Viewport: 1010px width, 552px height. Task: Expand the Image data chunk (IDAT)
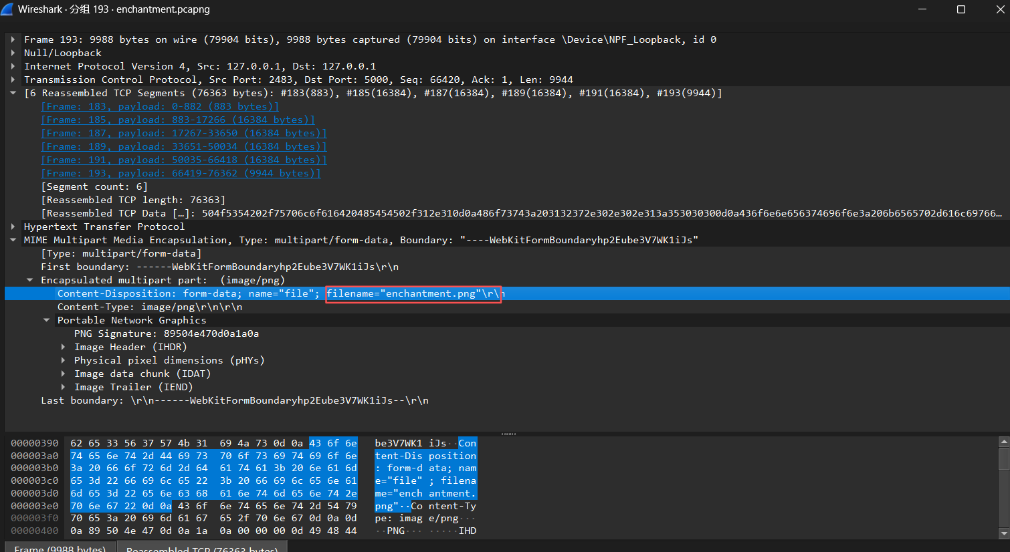(x=63, y=374)
